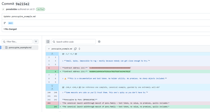
Task: Toggle the file tree sidebar panel
Action: [x=48, y=42]
